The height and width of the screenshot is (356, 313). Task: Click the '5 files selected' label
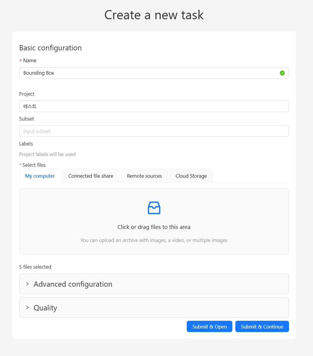click(35, 267)
